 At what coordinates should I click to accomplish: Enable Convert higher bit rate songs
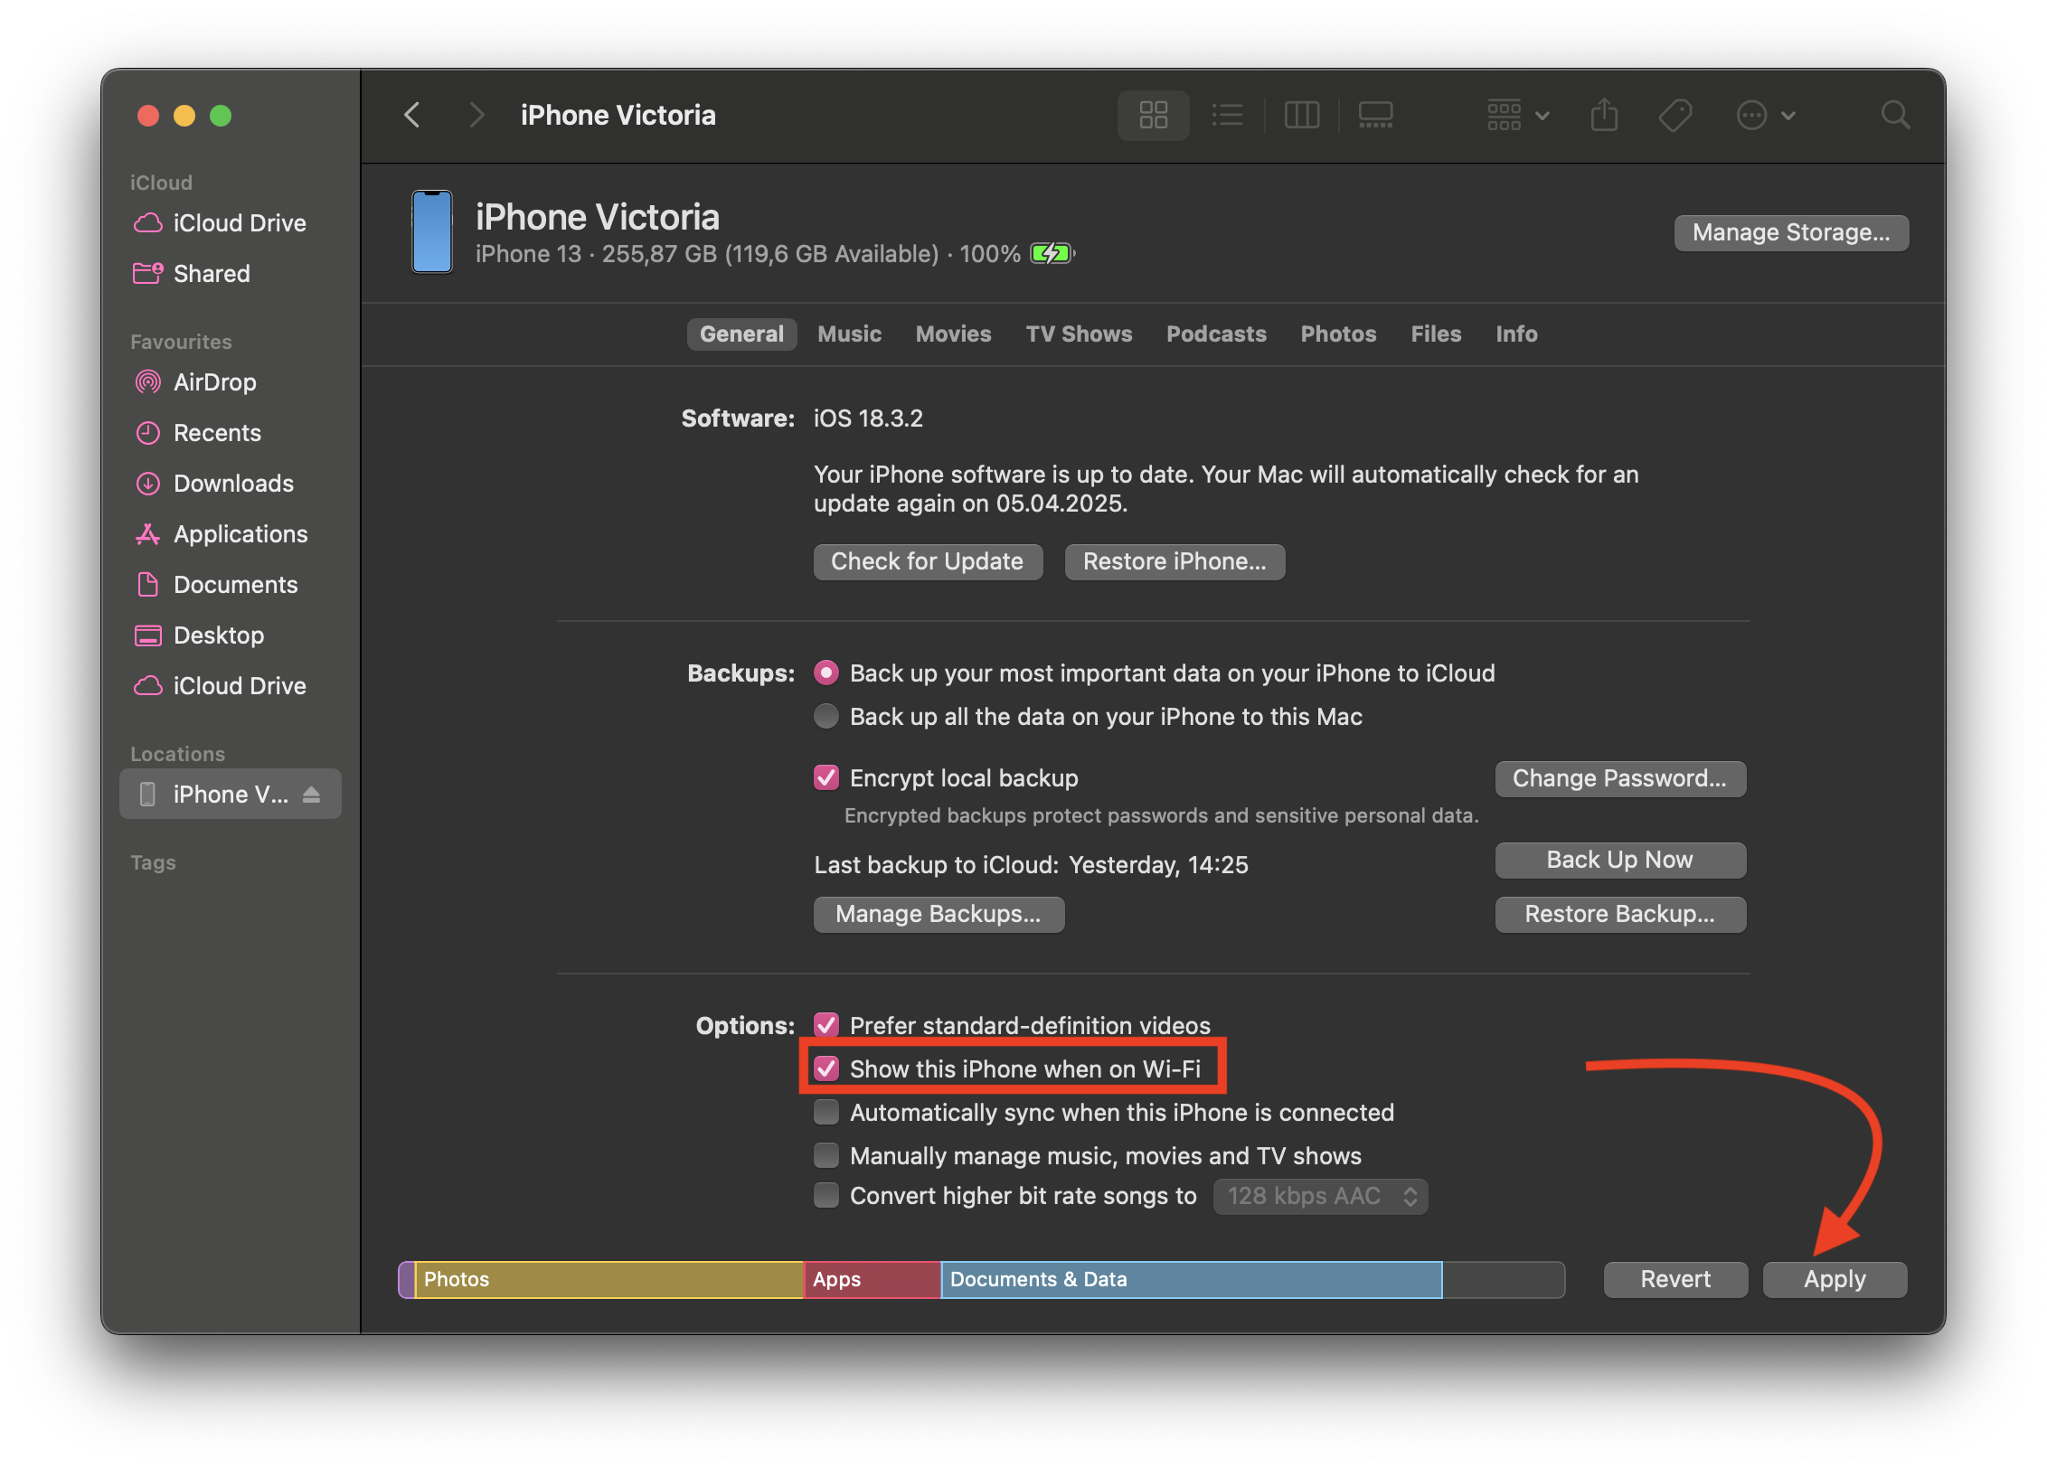[x=825, y=1196]
